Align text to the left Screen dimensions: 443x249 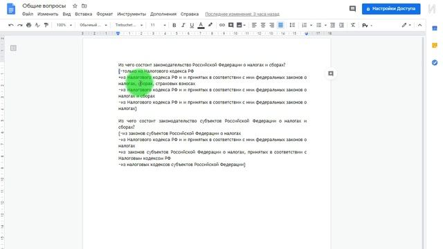tap(254, 25)
